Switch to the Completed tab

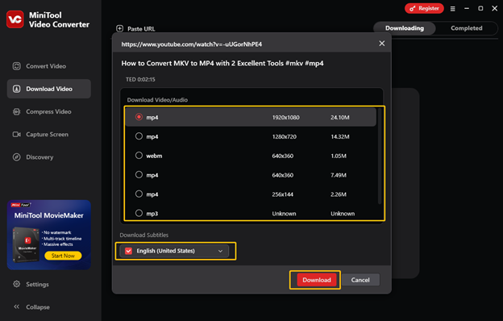point(467,28)
